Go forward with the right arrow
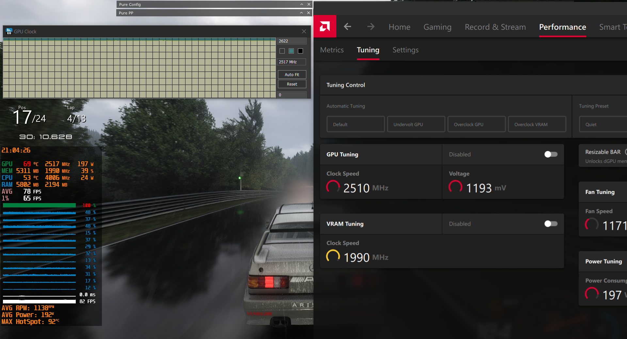Viewport: 627px width, 339px height. (x=371, y=26)
